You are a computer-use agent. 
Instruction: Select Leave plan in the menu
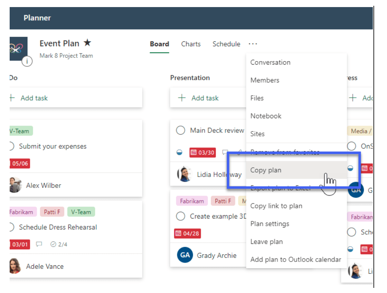(296, 242)
